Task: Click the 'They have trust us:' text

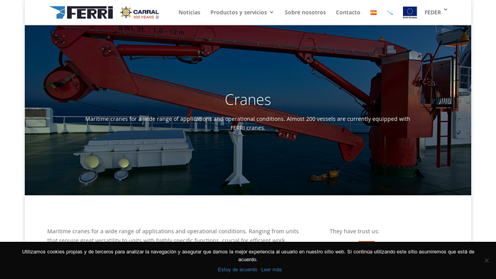Action: (x=354, y=231)
